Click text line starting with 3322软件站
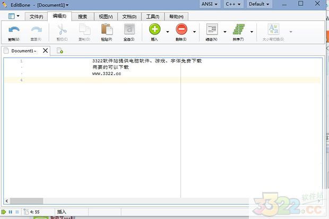This screenshot has width=329, height=219. point(147,61)
